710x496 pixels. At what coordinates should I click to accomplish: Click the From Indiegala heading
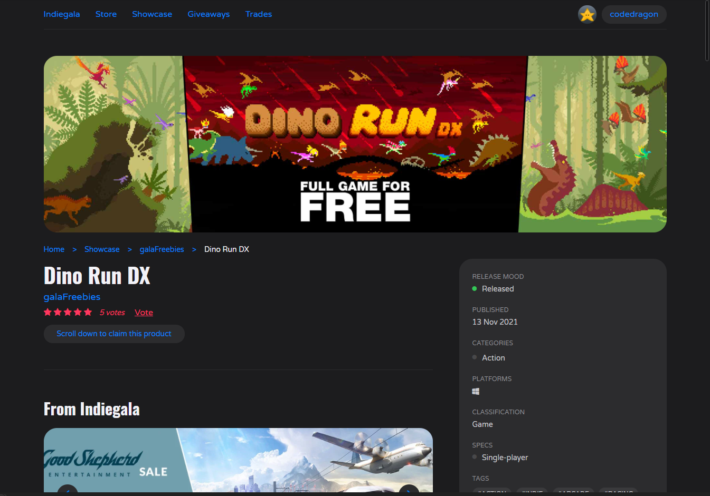point(92,409)
